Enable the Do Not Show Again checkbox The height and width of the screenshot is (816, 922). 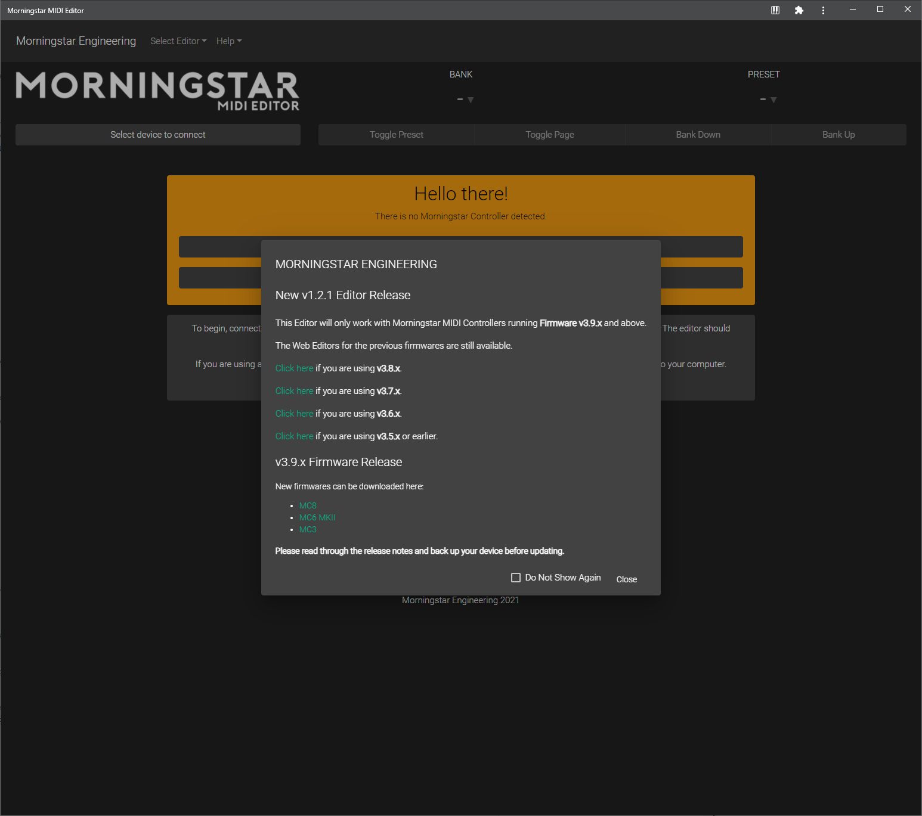(x=516, y=578)
